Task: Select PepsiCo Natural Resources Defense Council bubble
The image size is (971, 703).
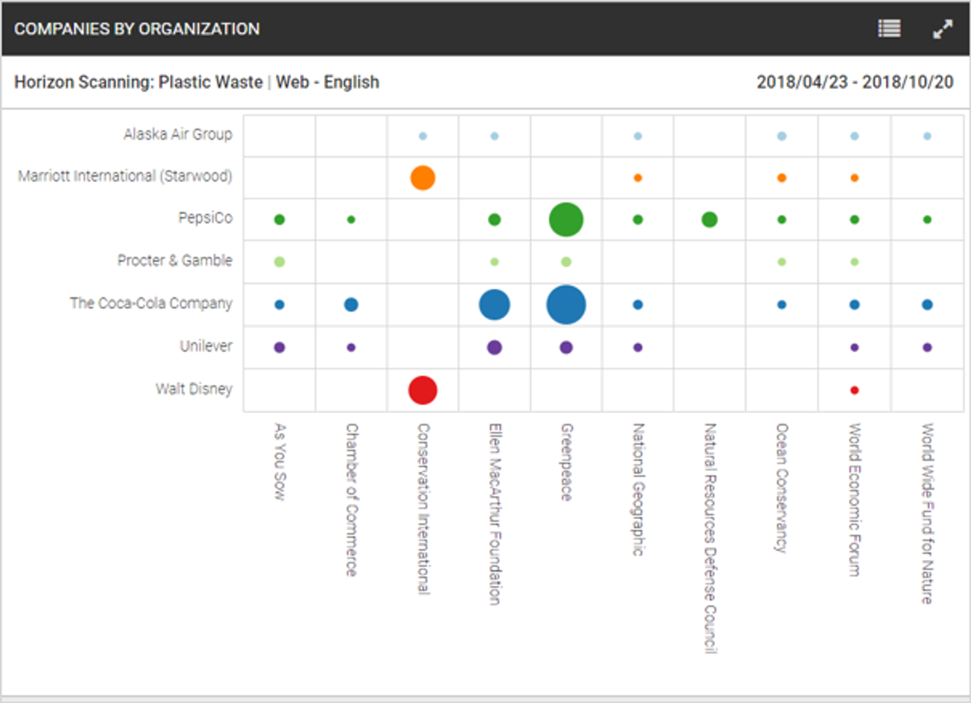Action: [x=710, y=219]
